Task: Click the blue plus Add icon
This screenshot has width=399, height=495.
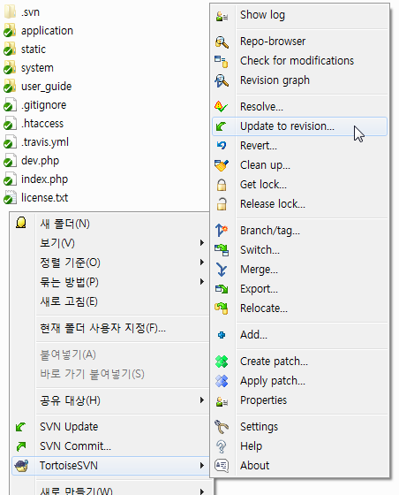Action: [x=222, y=335]
